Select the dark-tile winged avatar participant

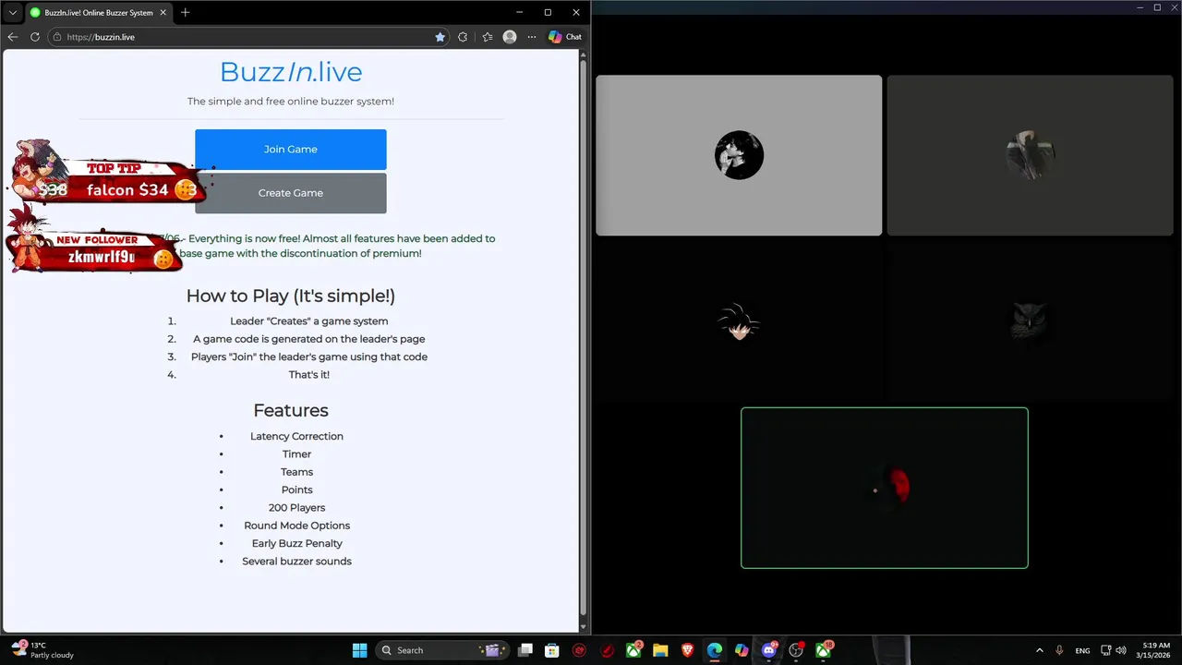pyautogui.click(x=1030, y=155)
